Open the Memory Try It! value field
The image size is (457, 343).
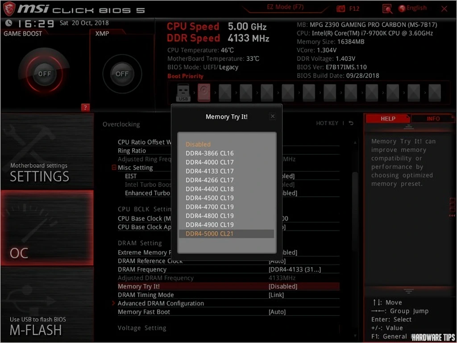(x=283, y=286)
